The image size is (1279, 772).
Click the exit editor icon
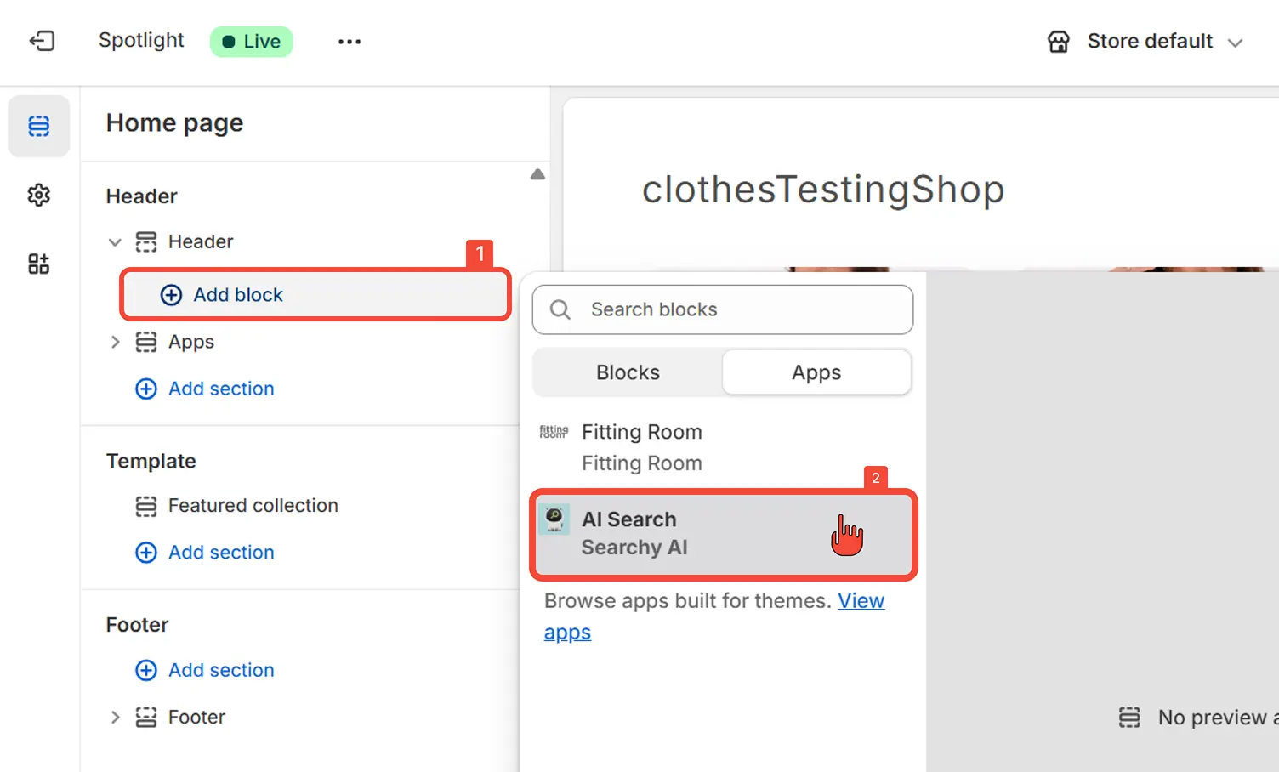pyautogui.click(x=42, y=41)
